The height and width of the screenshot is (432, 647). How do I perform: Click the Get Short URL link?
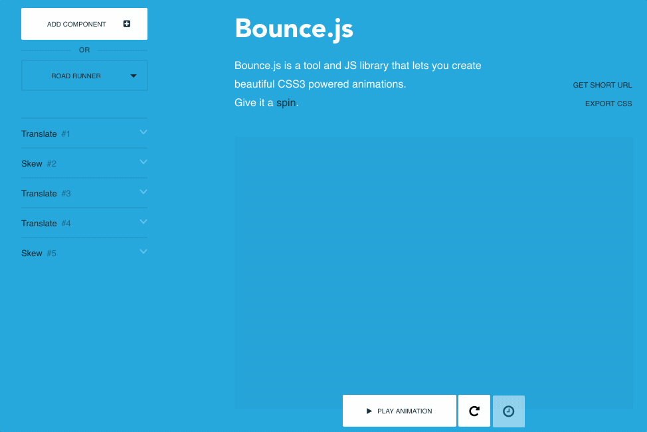tap(602, 86)
